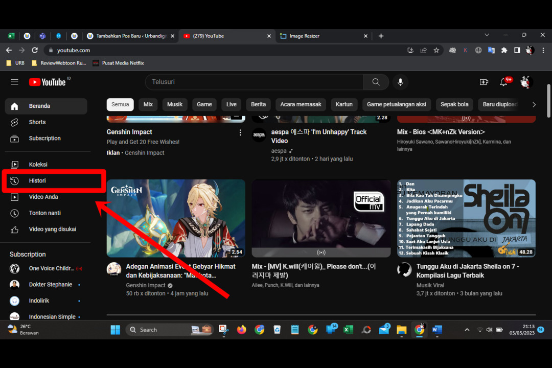
Task: Open Word from the taskbar
Action: point(436,330)
